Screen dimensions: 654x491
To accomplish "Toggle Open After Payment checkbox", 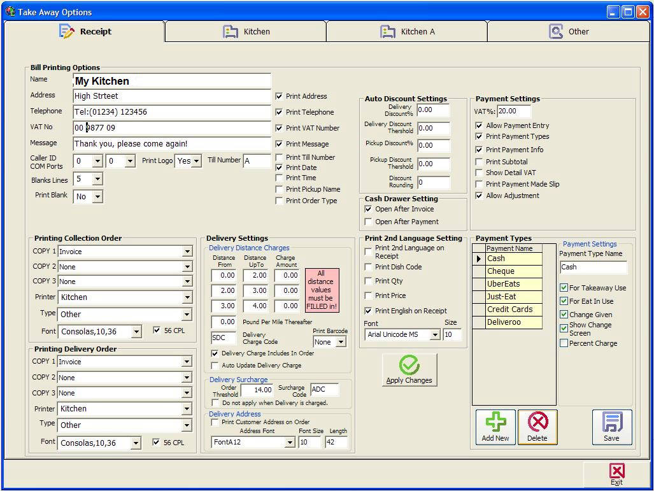I will [x=368, y=222].
